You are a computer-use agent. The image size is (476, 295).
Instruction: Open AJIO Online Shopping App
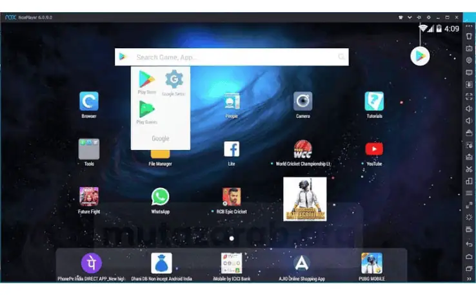pos(302,263)
